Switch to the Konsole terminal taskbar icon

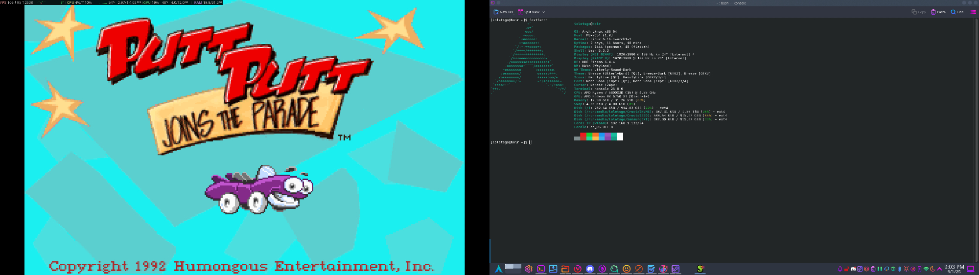click(x=541, y=269)
